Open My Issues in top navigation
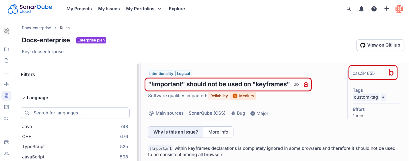409x161 pixels. (x=109, y=9)
